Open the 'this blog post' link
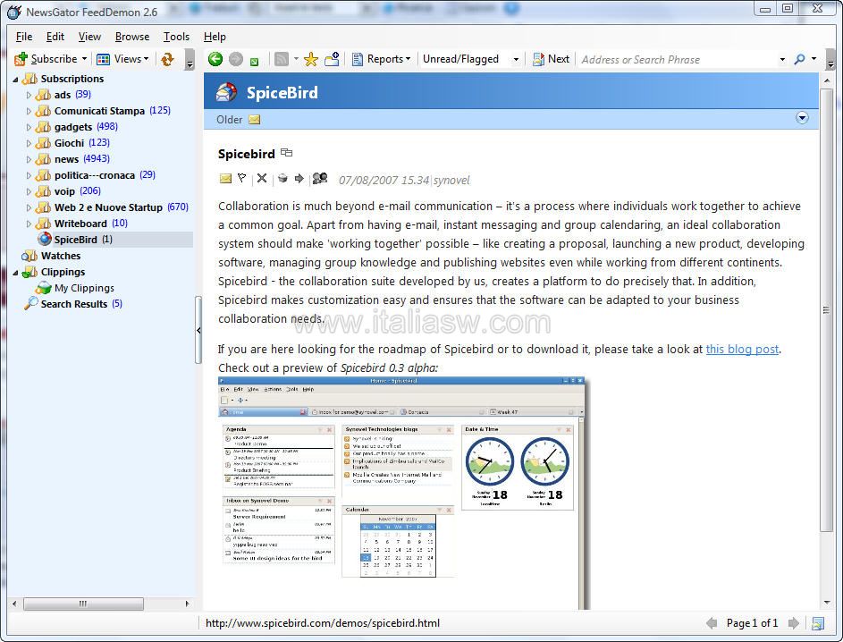This screenshot has width=843, height=642. tap(742, 349)
